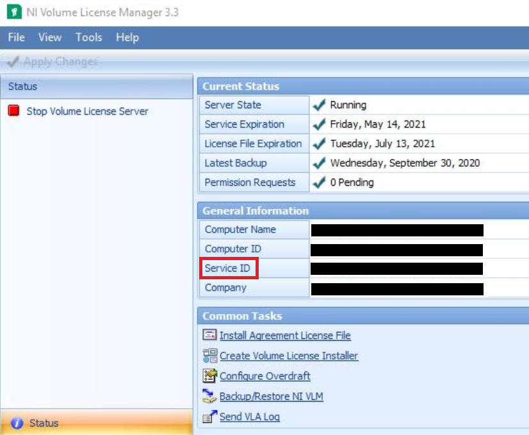The image size is (529, 435).
Task: Click the checkmark beside Tuesday, July 13, 2021
Action: tap(319, 144)
